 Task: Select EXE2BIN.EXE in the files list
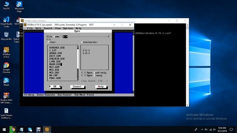point(57,59)
